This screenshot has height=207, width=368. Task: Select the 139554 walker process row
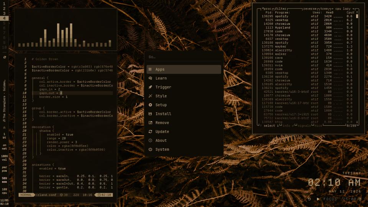pyautogui.click(x=307, y=54)
